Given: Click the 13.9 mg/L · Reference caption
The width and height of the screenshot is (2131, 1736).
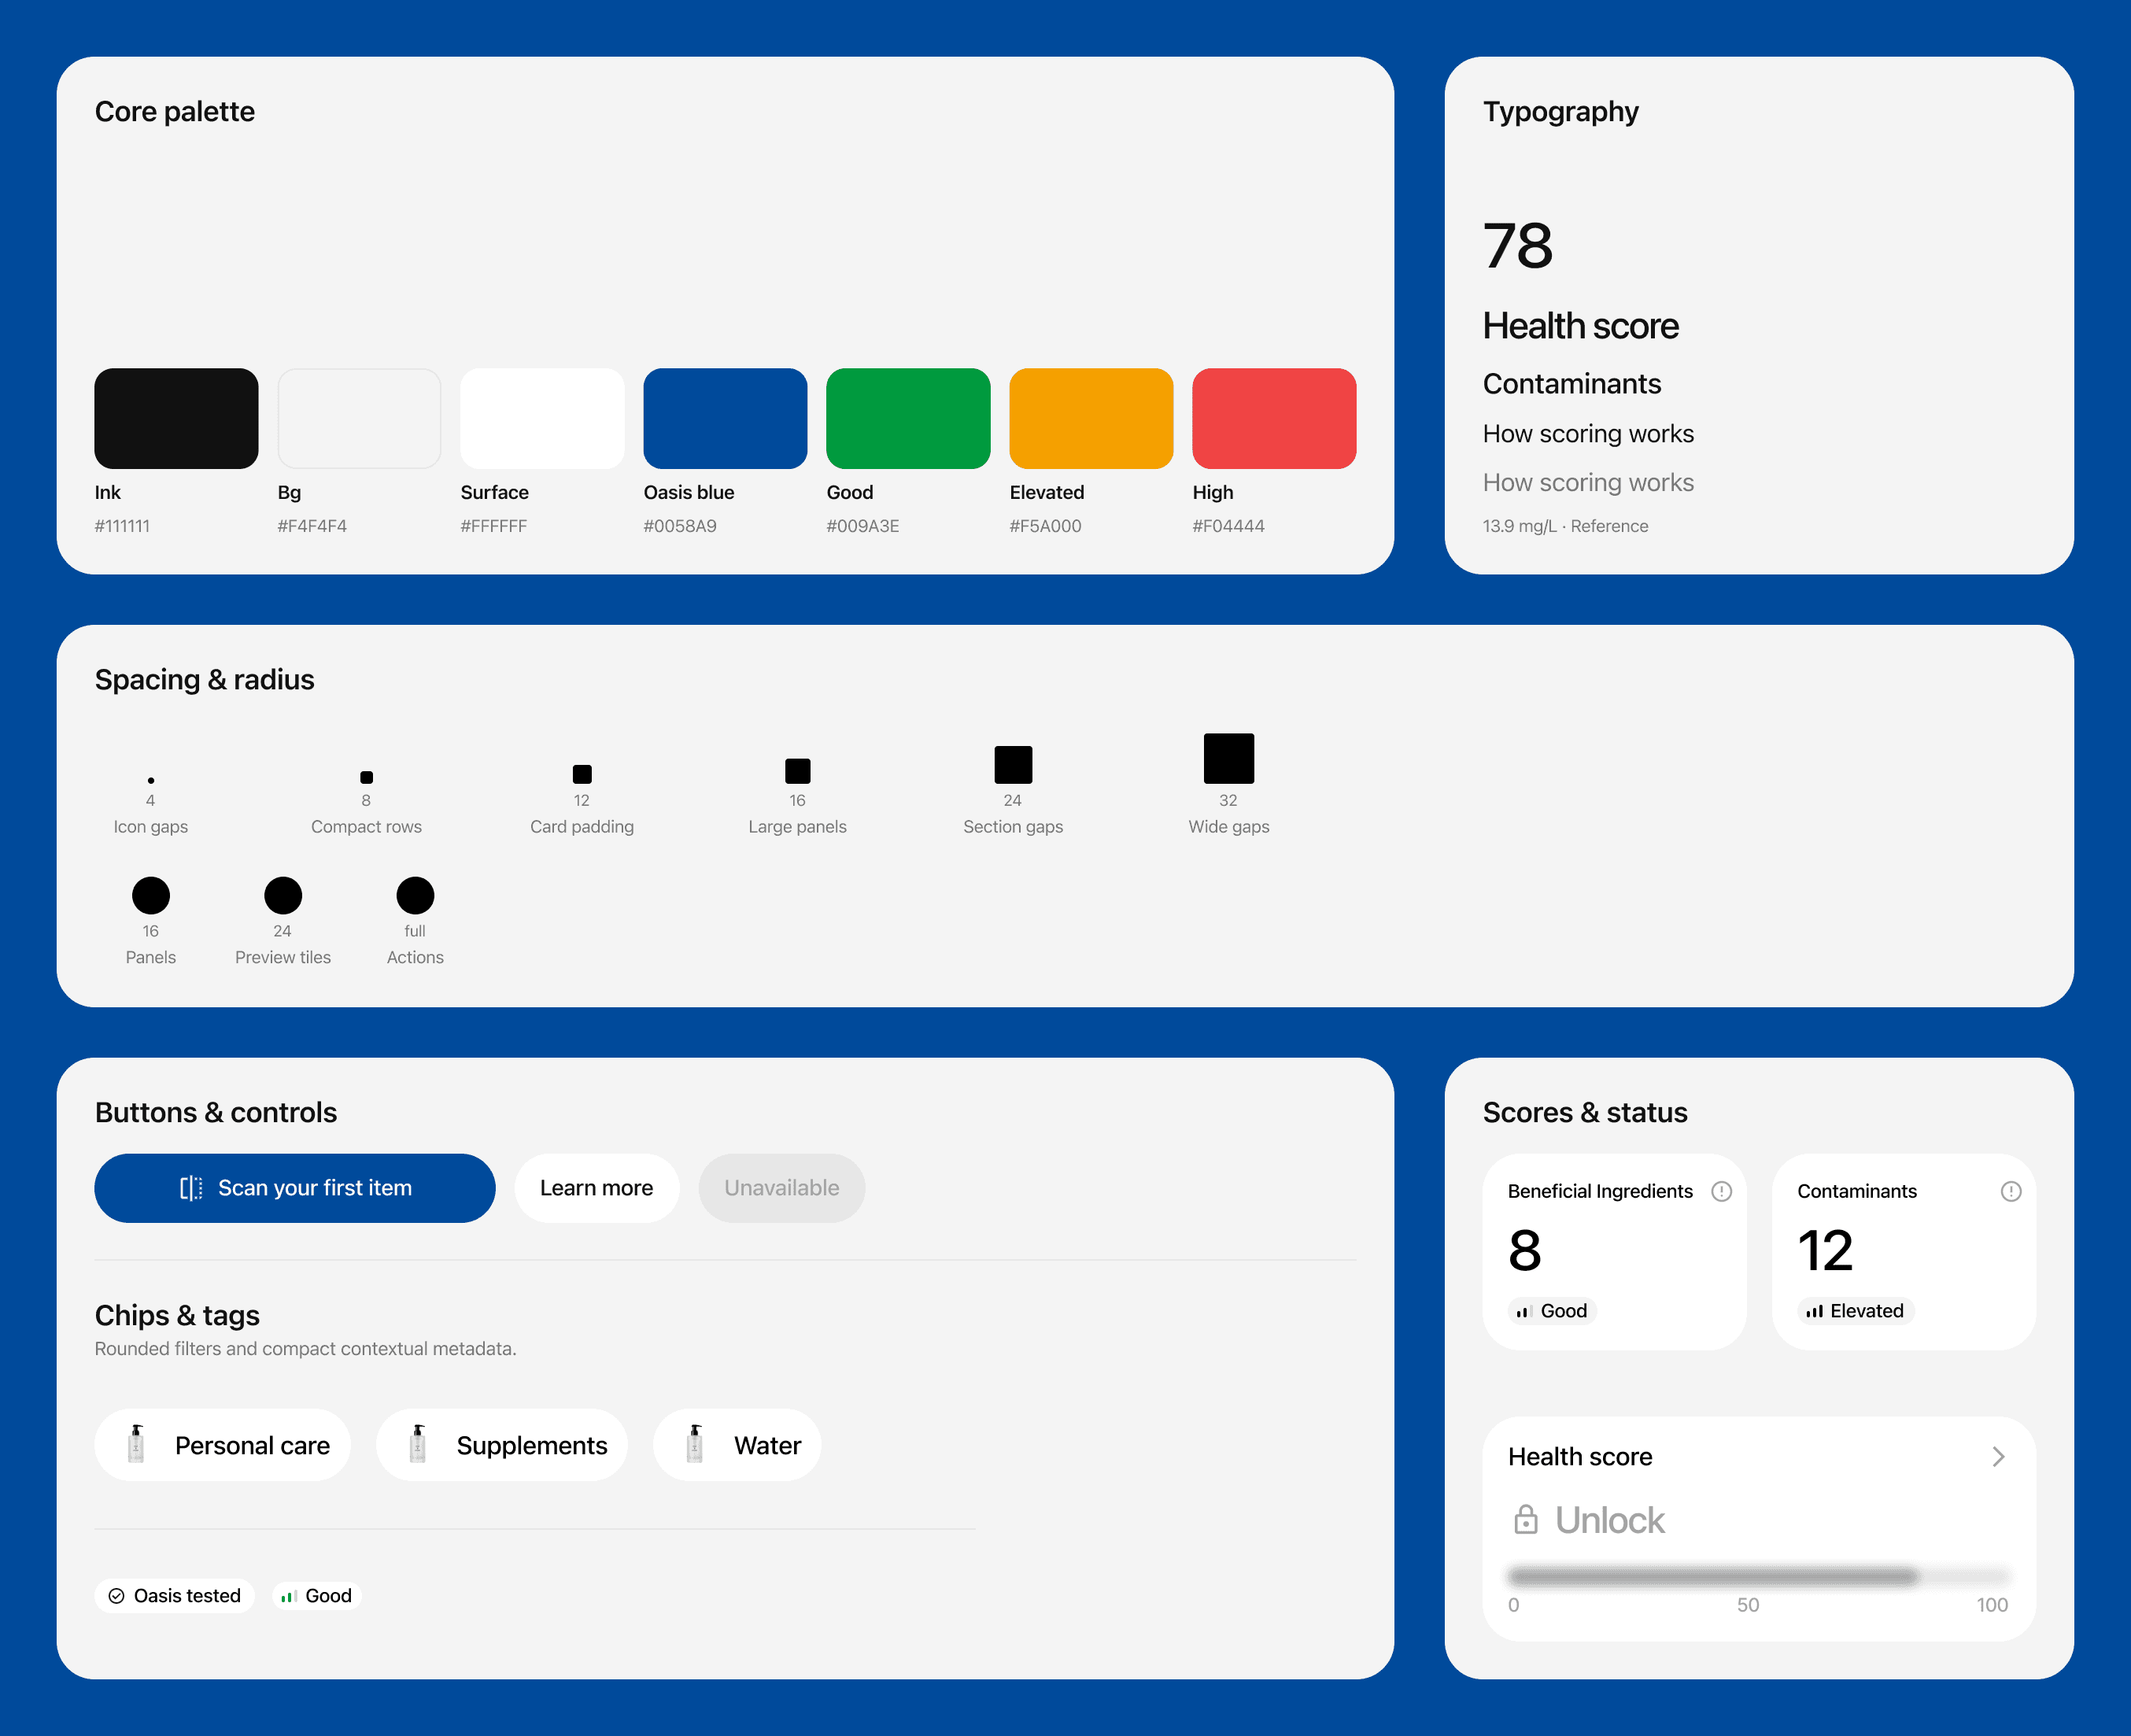Looking at the screenshot, I should click(1565, 526).
